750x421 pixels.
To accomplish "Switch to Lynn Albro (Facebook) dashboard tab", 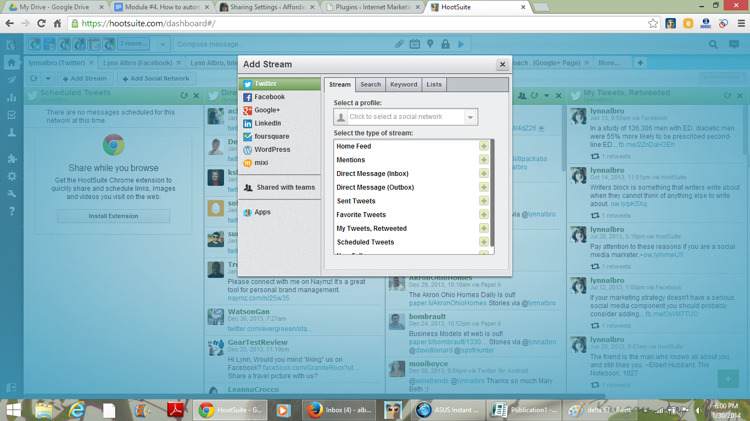I will [137, 62].
